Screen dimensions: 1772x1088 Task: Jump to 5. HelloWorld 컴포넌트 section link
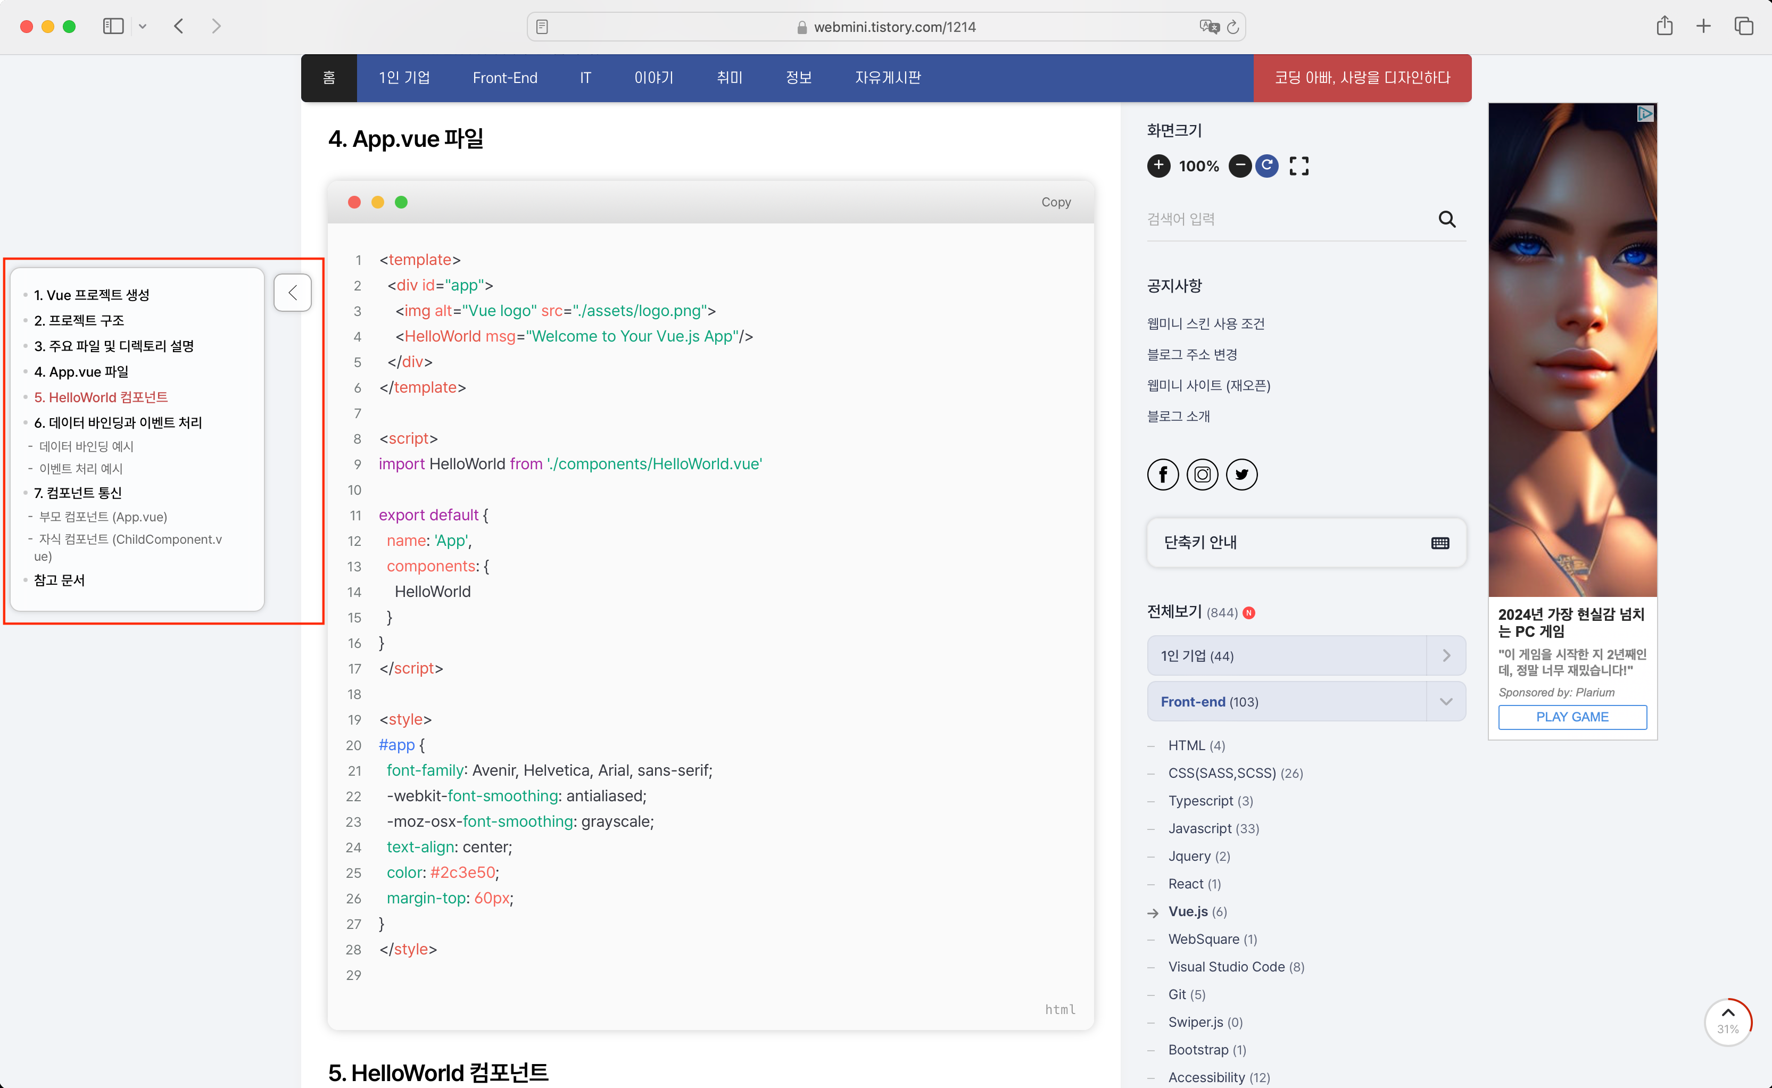(x=101, y=397)
